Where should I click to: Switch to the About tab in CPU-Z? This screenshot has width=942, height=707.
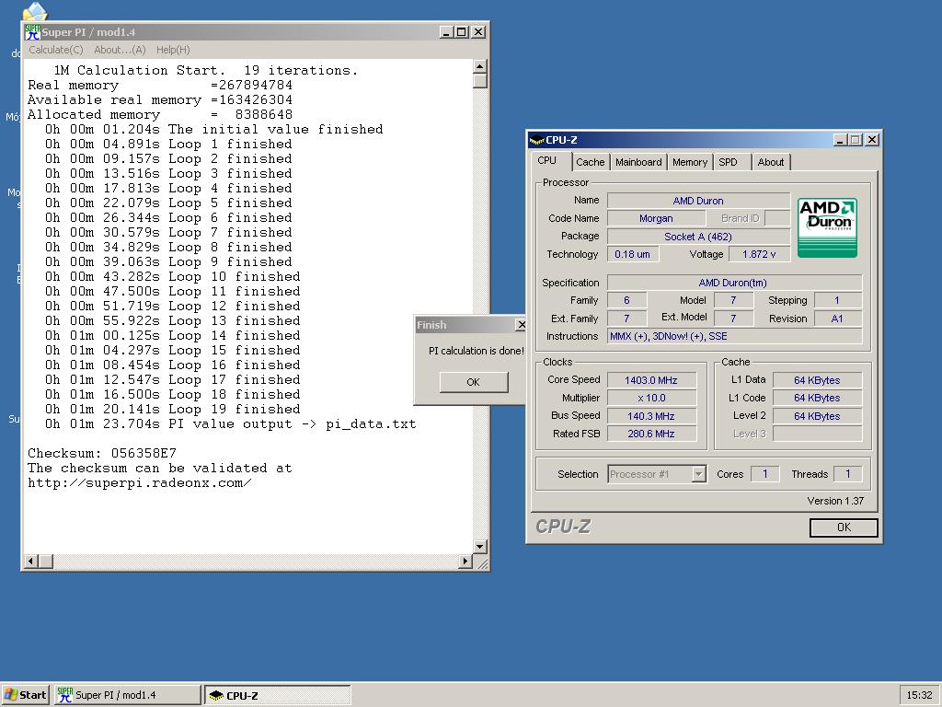[771, 162]
